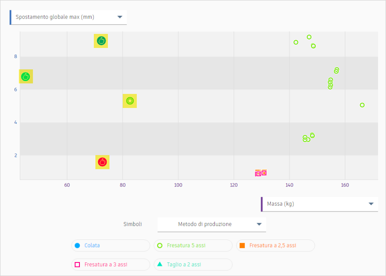Open the Metodo di produzione symbols dropdown
386x276 pixels.
tap(211, 224)
